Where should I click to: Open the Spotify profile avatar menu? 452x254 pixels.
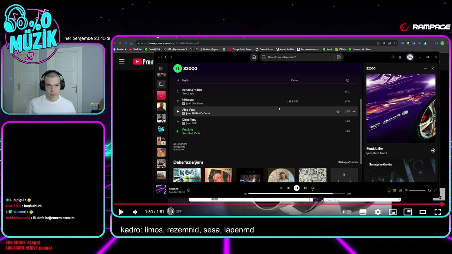click(410, 57)
